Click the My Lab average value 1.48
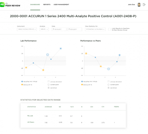148x134 pixels. click(46, 116)
